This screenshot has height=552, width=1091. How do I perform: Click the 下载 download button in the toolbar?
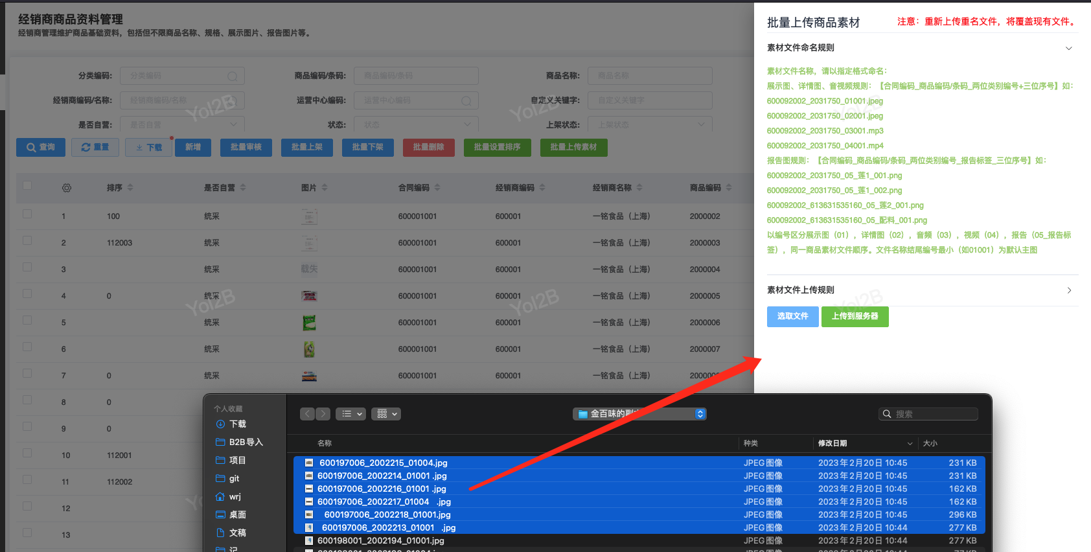149,147
